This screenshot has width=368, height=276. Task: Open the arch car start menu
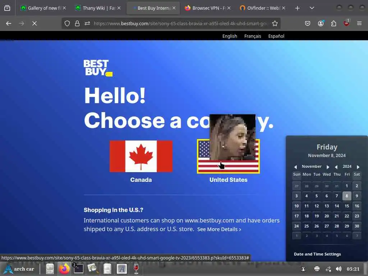pos(19,269)
